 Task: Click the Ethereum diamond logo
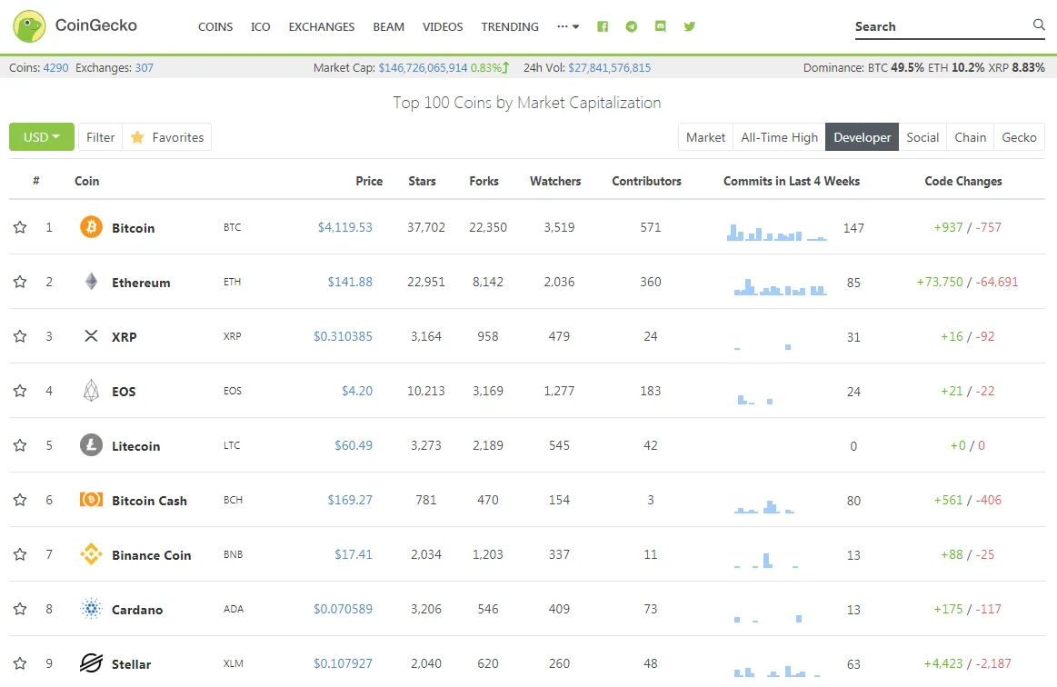(91, 281)
